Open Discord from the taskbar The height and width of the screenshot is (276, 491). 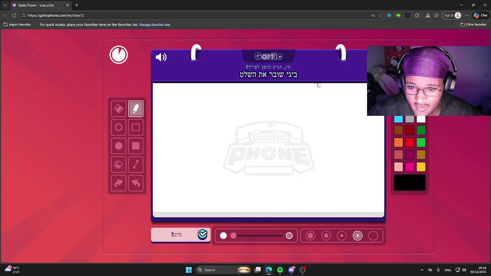coord(291,270)
